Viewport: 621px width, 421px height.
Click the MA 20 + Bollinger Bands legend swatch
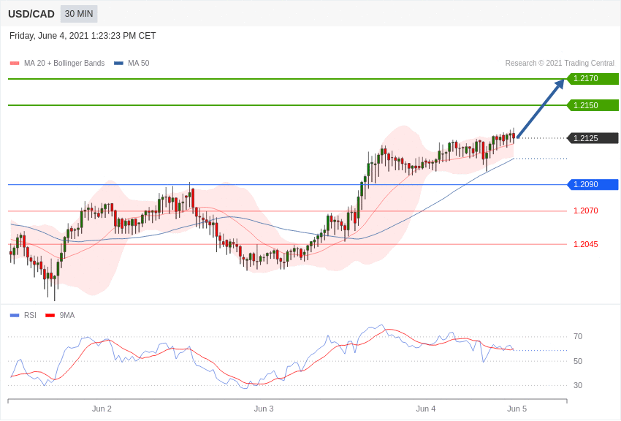[x=15, y=63]
